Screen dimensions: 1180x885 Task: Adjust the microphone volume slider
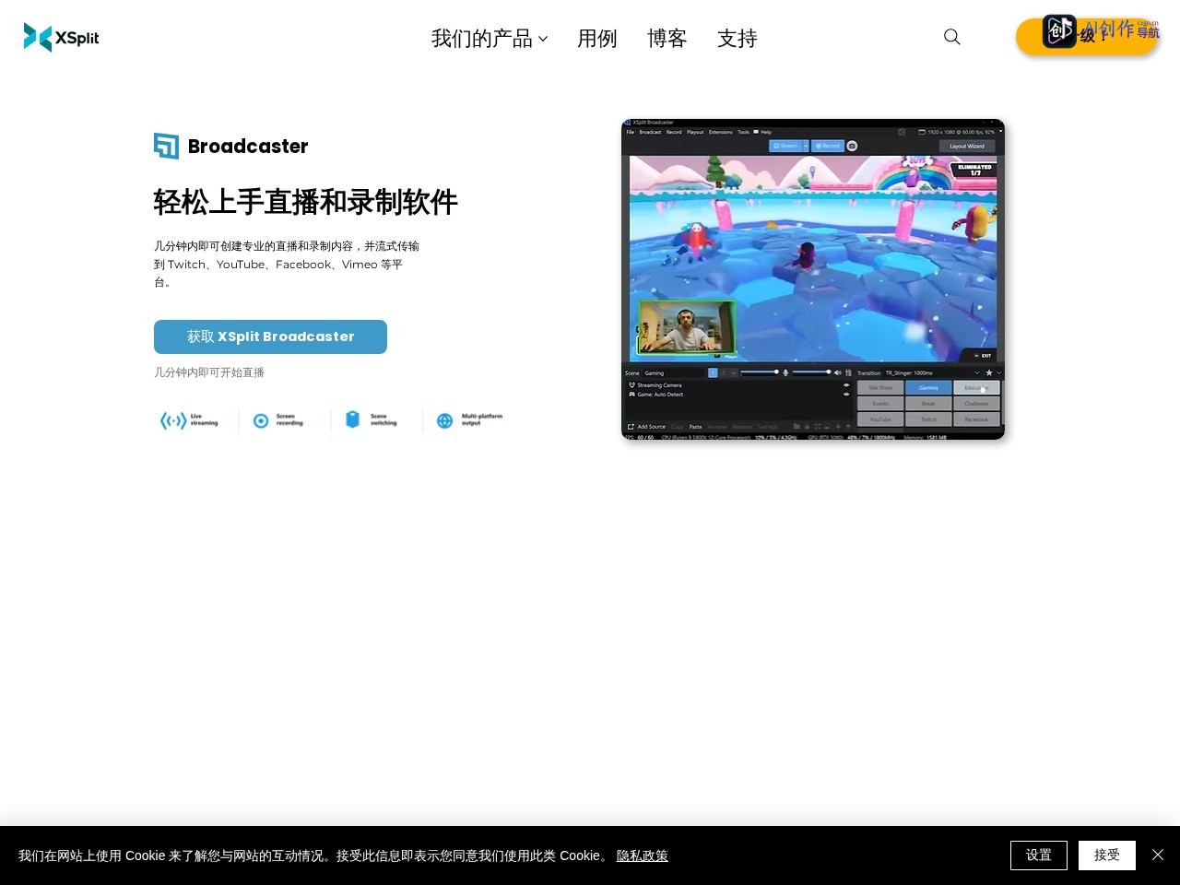[x=760, y=372]
